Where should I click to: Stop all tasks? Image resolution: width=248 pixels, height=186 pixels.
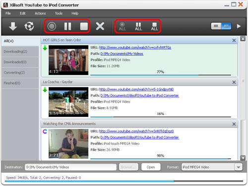(154, 26)
